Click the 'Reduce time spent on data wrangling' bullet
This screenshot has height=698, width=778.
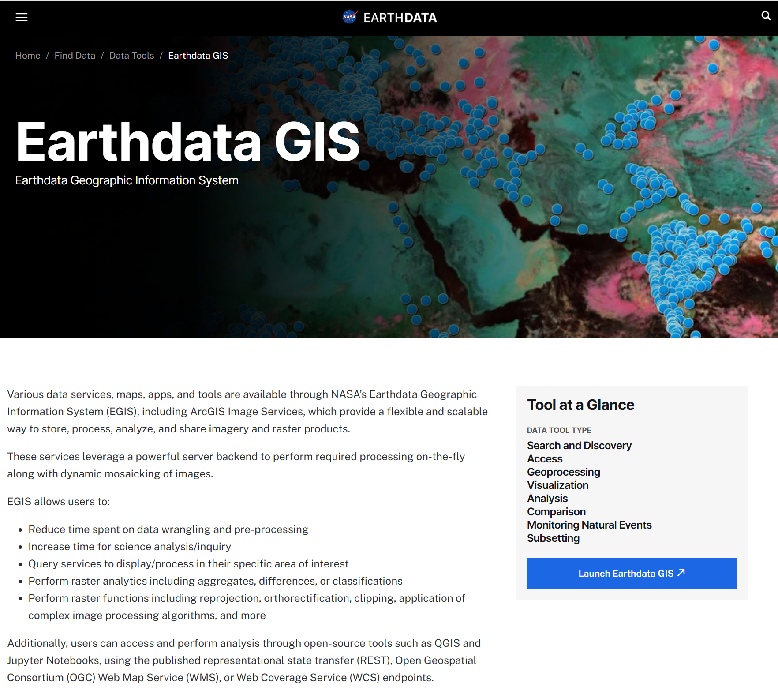click(168, 529)
